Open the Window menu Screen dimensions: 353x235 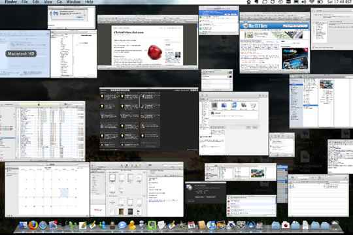point(74,2)
